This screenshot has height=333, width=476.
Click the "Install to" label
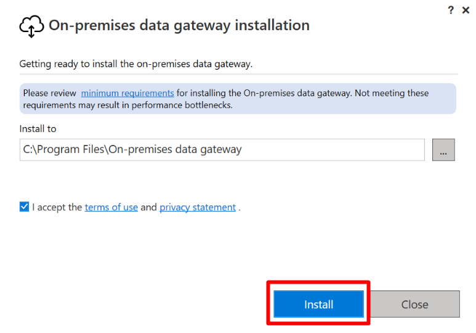pyautogui.click(x=38, y=129)
